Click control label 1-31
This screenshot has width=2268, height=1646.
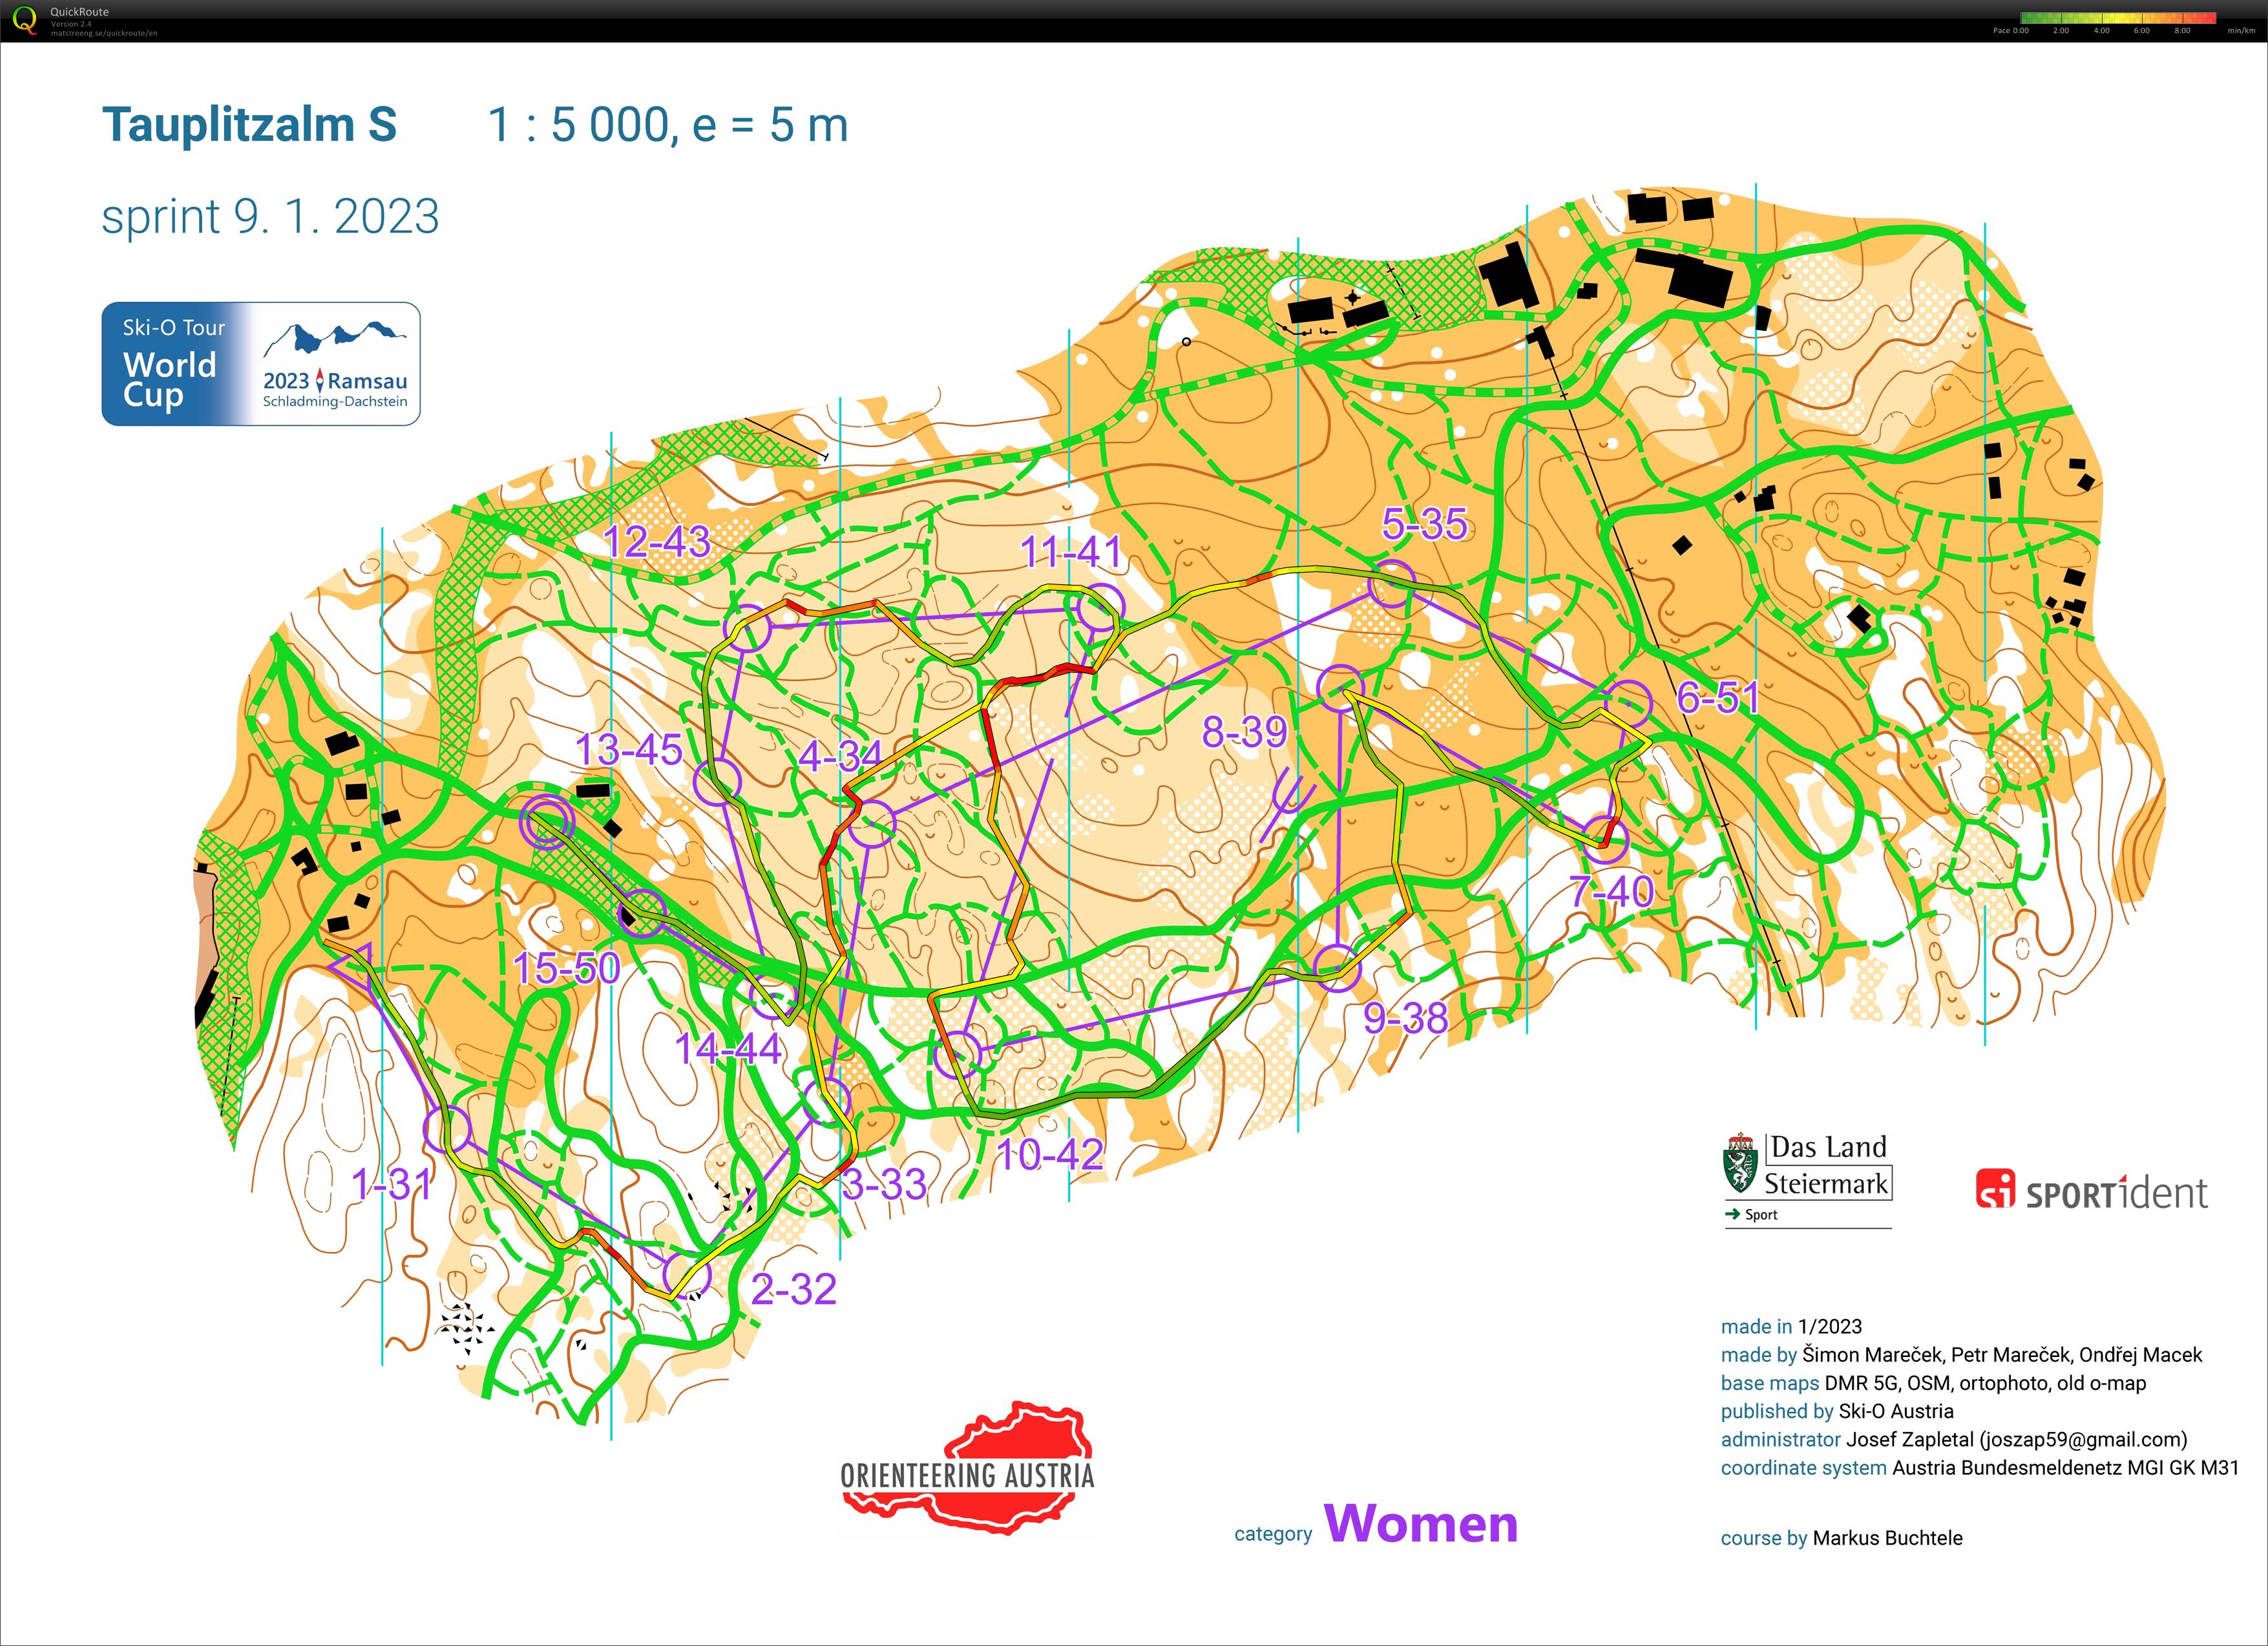[x=391, y=1184]
